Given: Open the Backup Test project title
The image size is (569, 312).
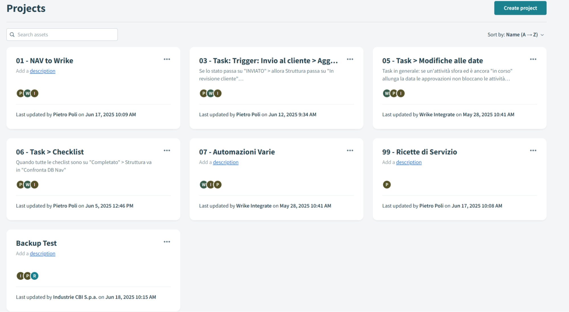Looking at the screenshot, I should tap(36, 243).
